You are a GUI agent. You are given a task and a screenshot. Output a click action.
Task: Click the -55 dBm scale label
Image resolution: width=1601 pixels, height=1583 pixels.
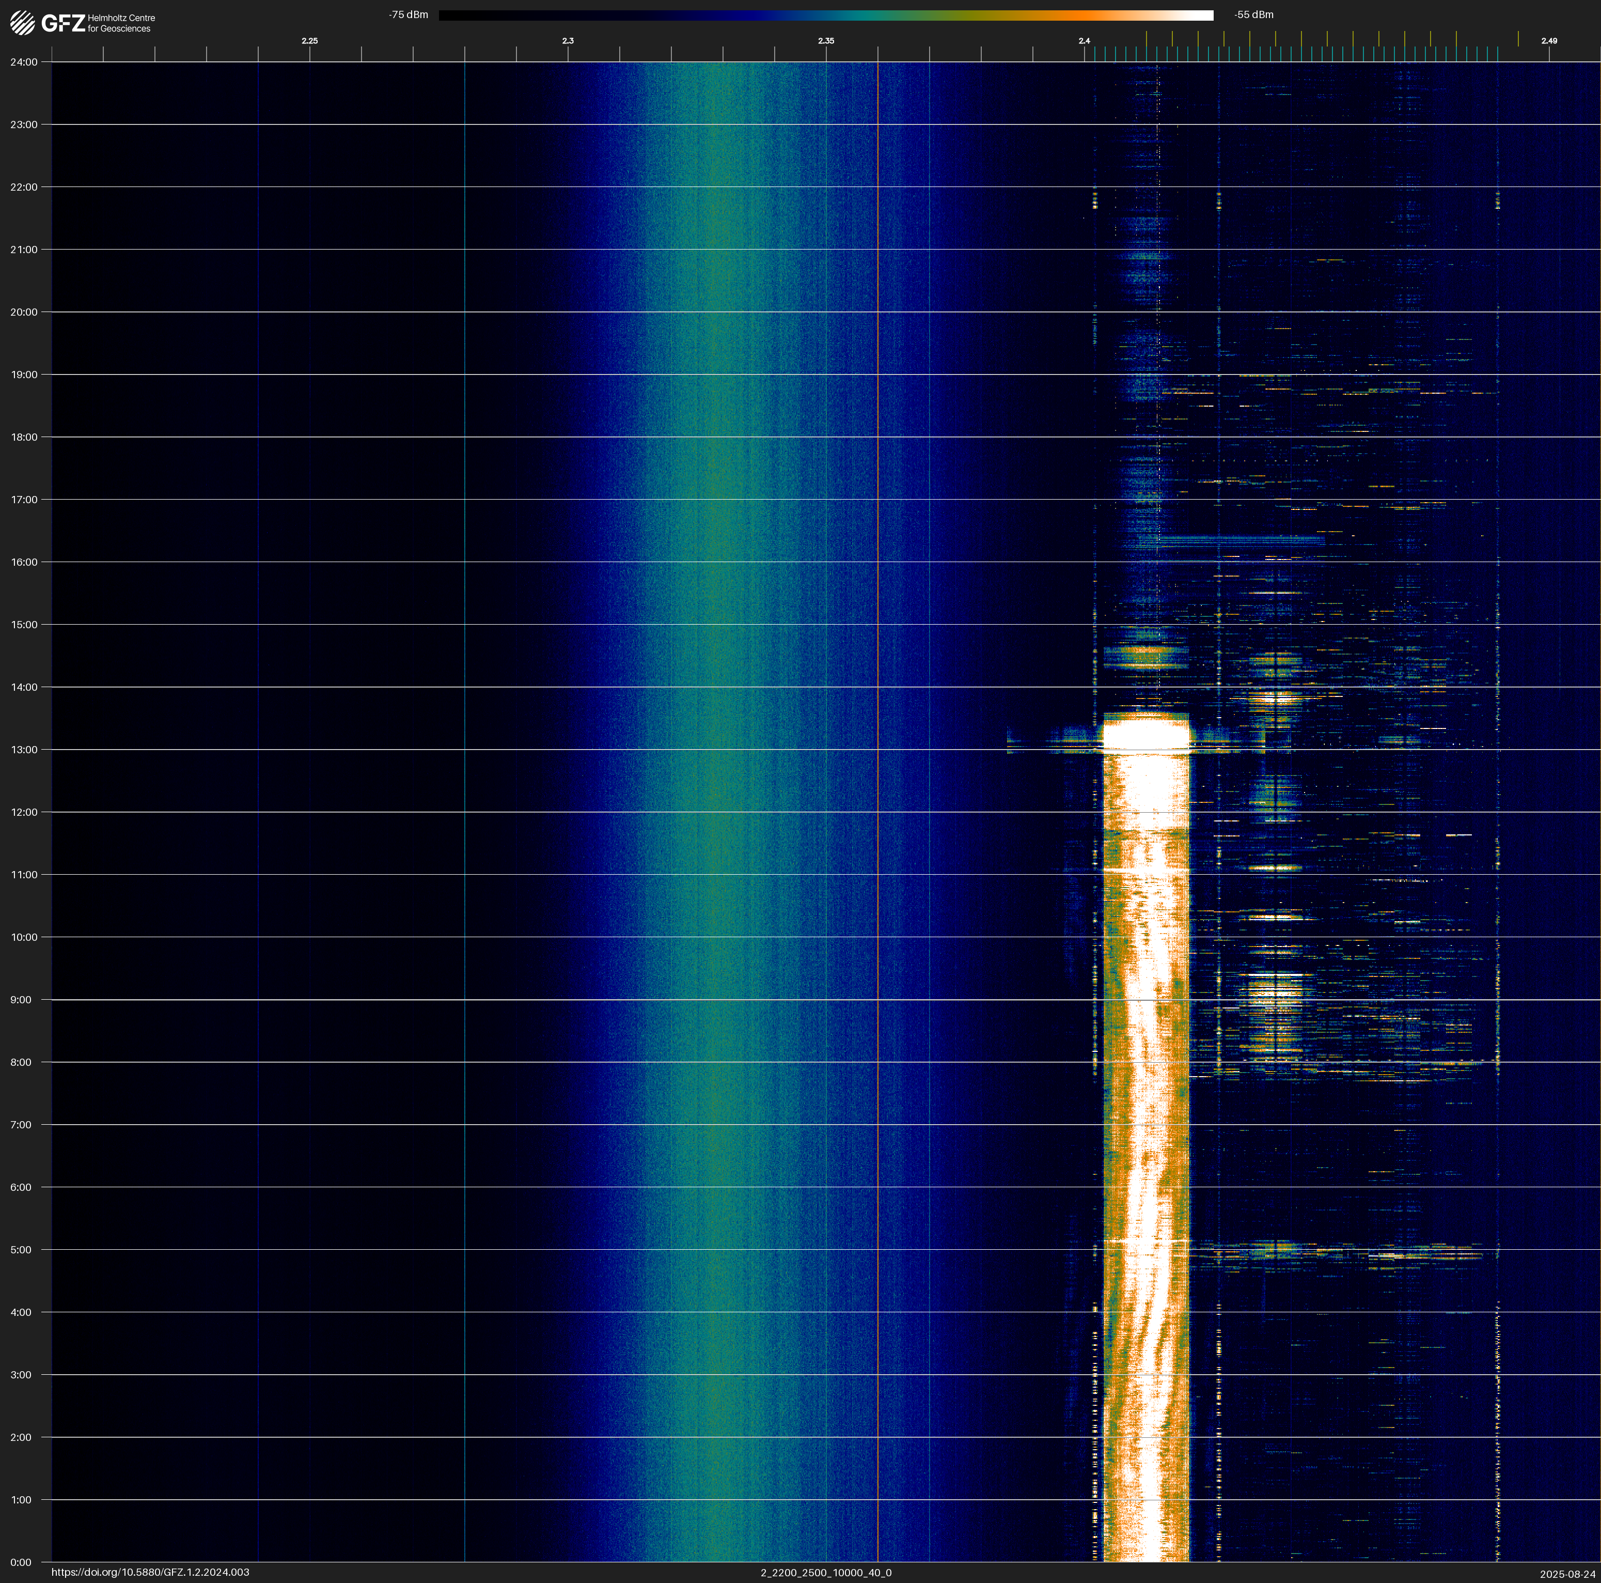click(x=1254, y=15)
